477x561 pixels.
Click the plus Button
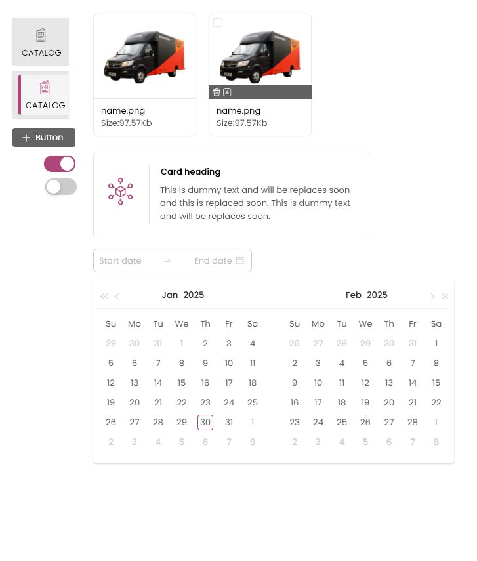click(x=44, y=138)
